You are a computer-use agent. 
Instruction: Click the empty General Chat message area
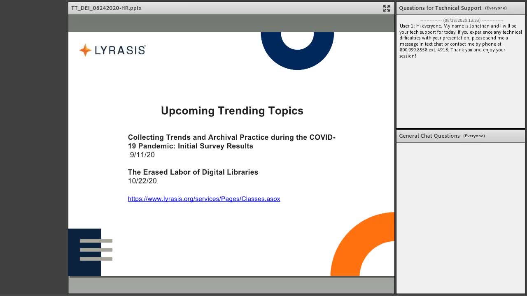pos(460,218)
